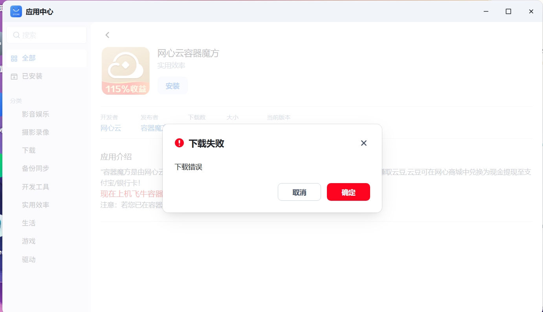Open the 影音娱乐 category
Viewport: 543px width, 312px height.
point(36,114)
